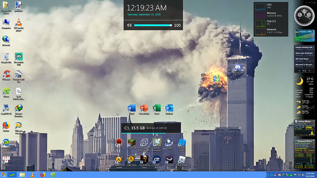Screen dimensions: 317x178
Task: Open the Network desktop icon
Action: (x=6, y=41)
